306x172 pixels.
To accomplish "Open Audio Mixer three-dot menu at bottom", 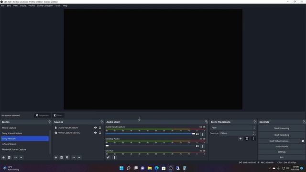I will [x=115, y=157].
